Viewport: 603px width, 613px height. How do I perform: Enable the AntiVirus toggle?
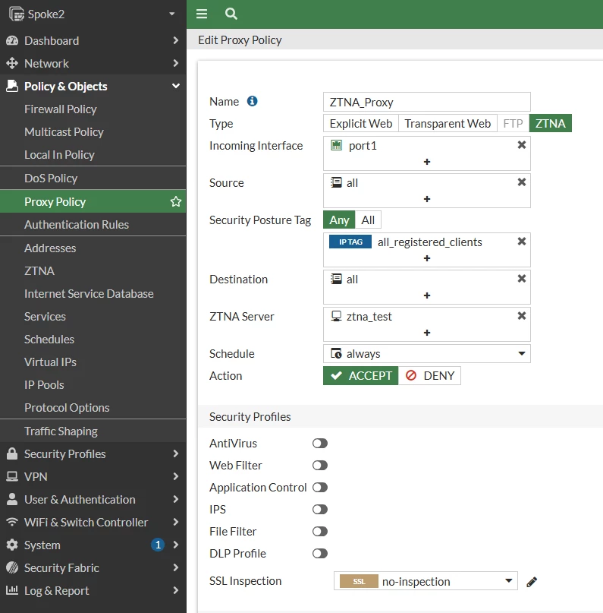(x=319, y=444)
